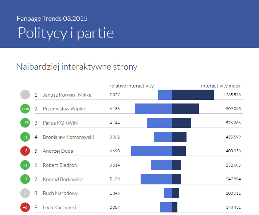259x215 pixels.
Task: Click the green +7 badge beside Konrad Berkowicz
Action: coord(25,179)
